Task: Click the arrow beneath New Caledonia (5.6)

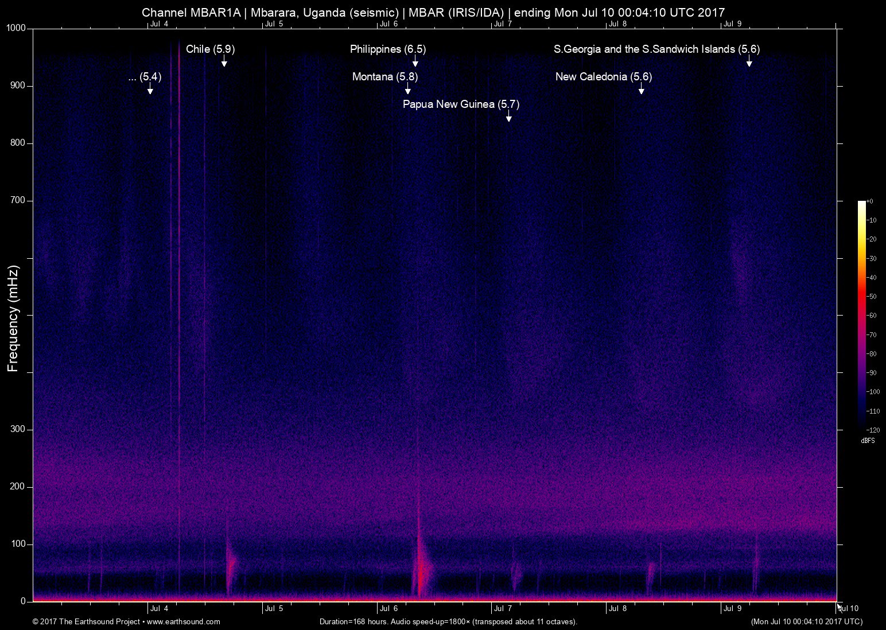Action: (641, 89)
